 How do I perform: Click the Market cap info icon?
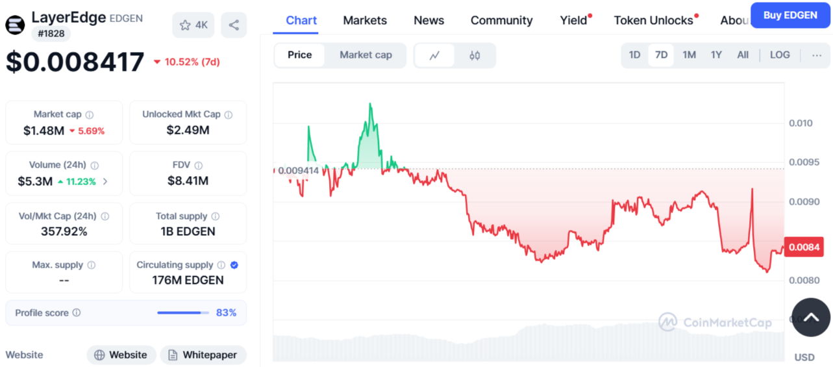pyautogui.click(x=90, y=114)
